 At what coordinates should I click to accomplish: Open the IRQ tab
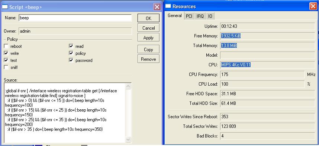point(200,16)
